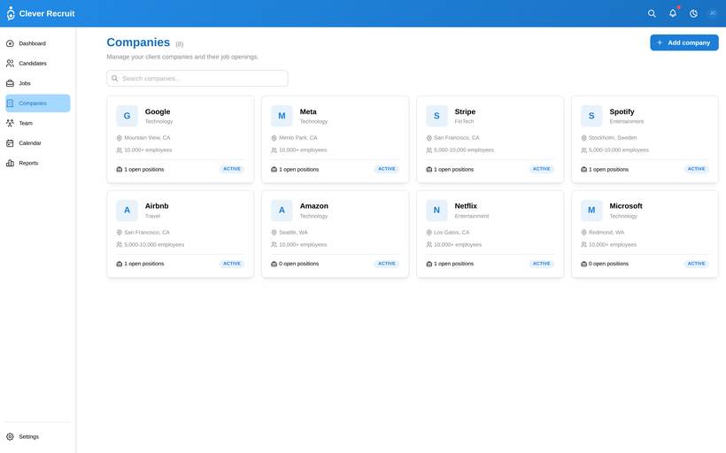Open the search icon in header
Image resolution: width=726 pixels, height=453 pixels.
coord(652,13)
